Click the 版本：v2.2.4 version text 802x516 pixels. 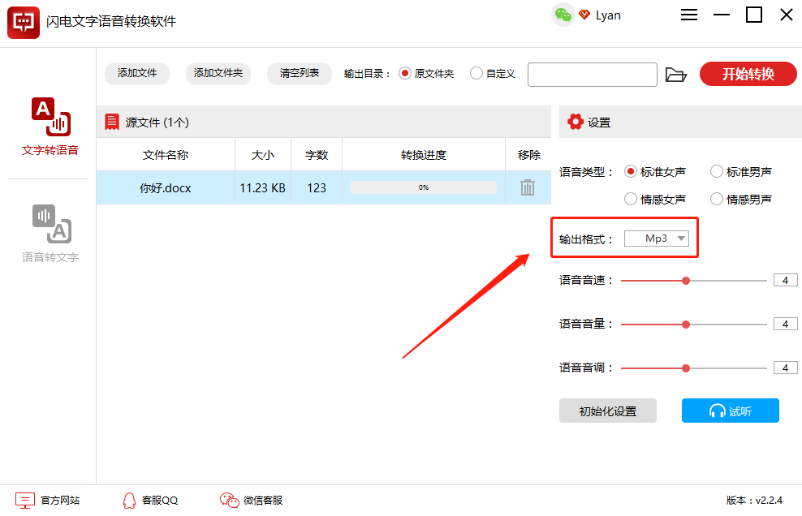(x=754, y=500)
